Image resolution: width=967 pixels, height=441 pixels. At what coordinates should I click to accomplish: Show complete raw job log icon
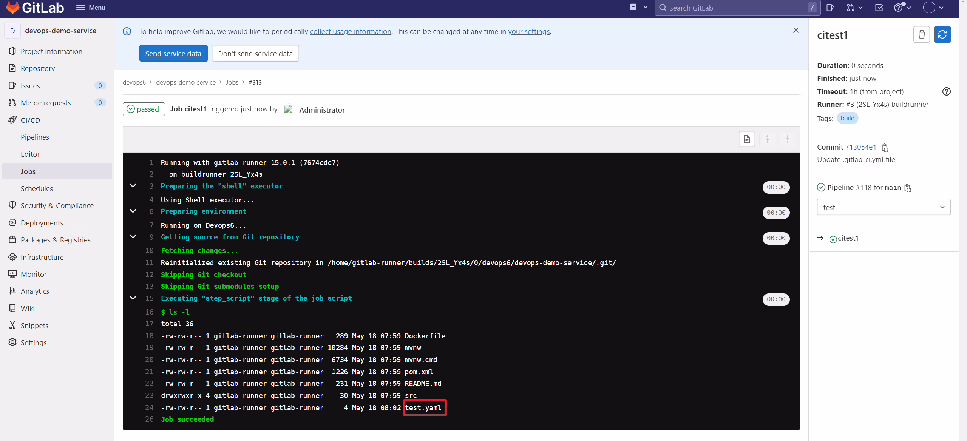tap(747, 139)
